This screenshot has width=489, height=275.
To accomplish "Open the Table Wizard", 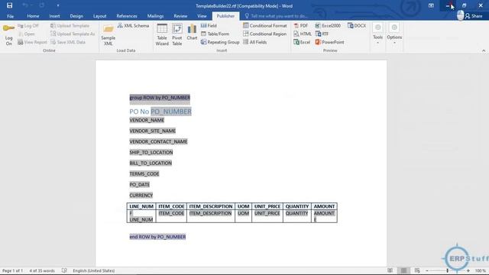I will 162,35.
